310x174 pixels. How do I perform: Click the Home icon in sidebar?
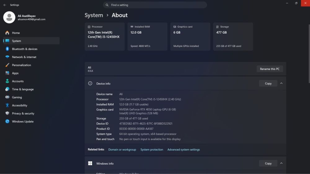[7, 33]
